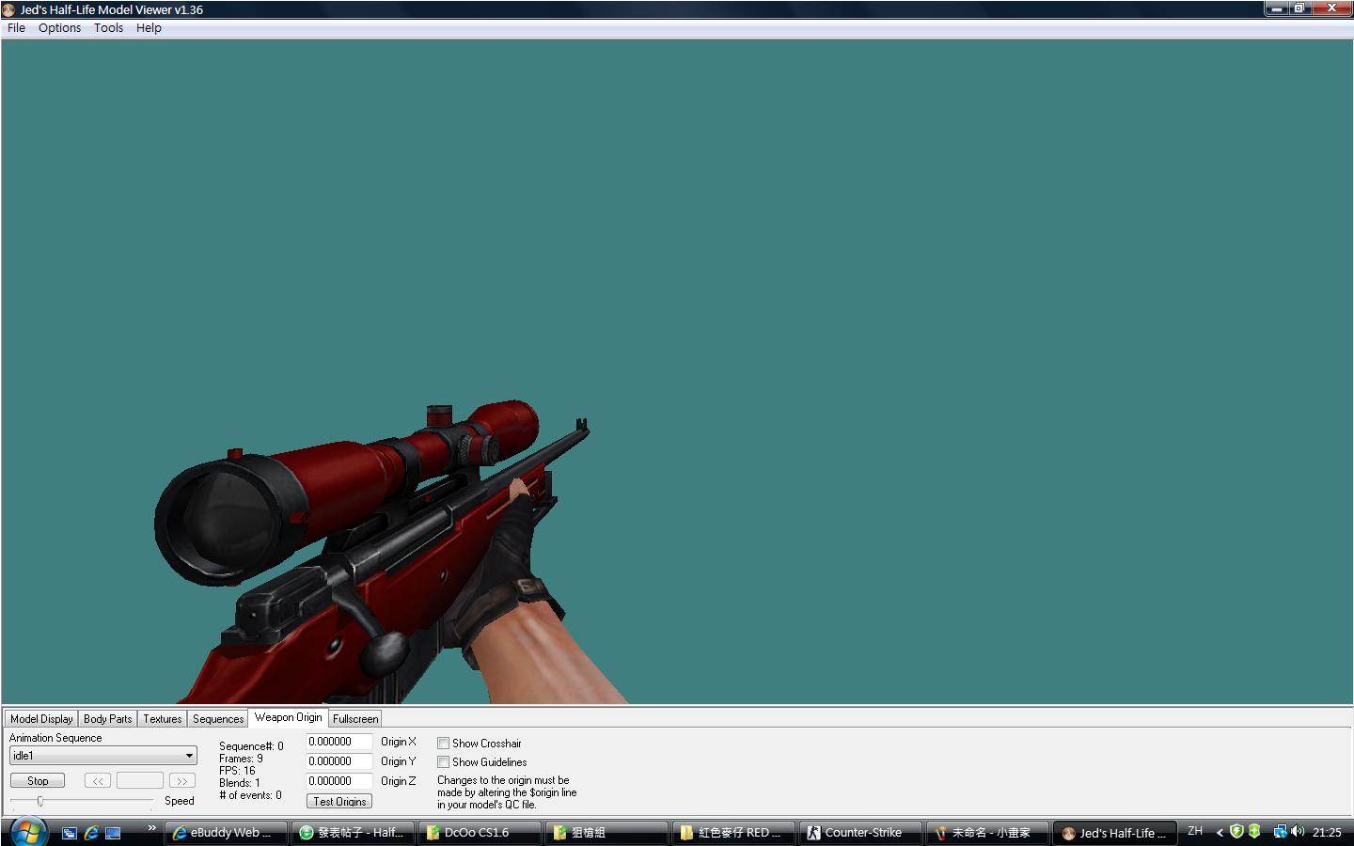Switch to the 發表帖子 - Half taskbar window
Screen dimensions: 1354x846
click(x=354, y=833)
